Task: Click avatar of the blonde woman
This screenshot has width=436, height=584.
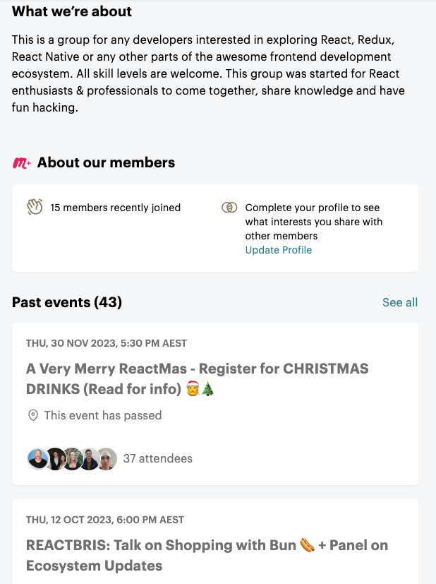Action: 72,459
